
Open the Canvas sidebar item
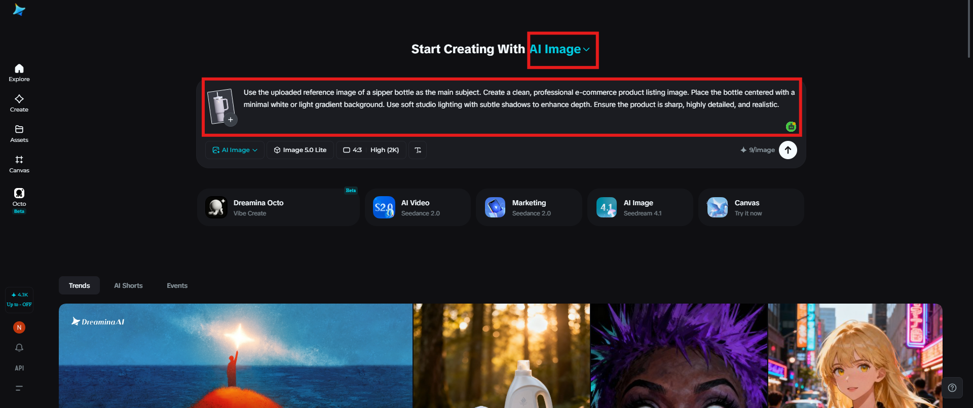pyautogui.click(x=19, y=164)
